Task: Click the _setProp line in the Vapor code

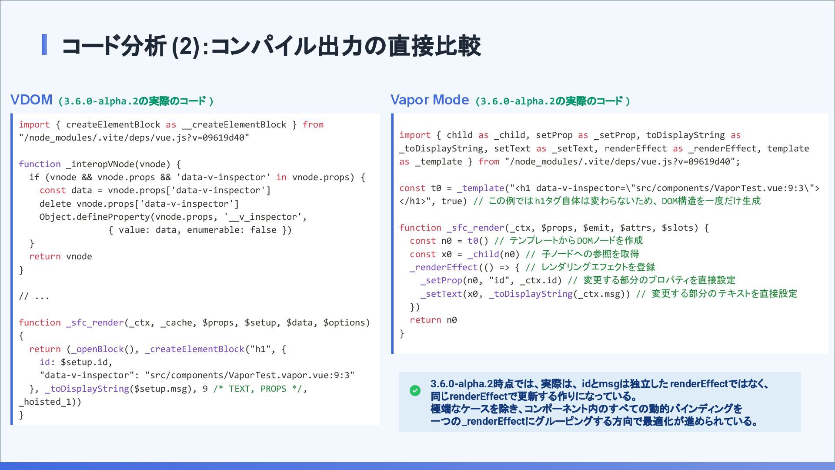Action: 491,280
